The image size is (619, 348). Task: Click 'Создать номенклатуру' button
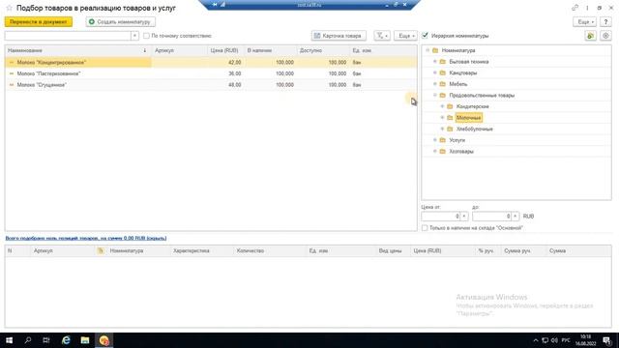pyautogui.click(x=120, y=22)
